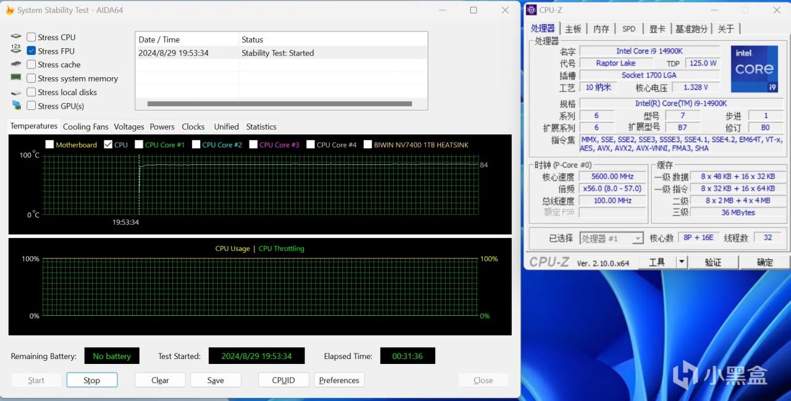Enable the Stress system memory checkbox
The width and height of the screenshot is (791, 401).
pos(31,78)
